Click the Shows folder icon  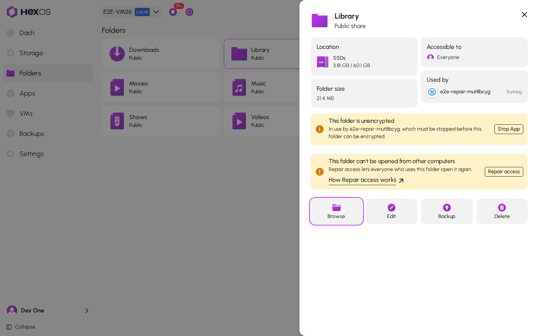[117, 121]
